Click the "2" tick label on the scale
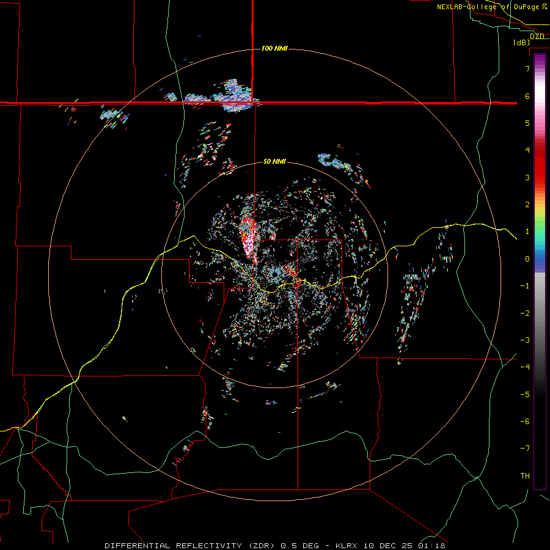Screen dimensions: 550x550 click(527, 205)
